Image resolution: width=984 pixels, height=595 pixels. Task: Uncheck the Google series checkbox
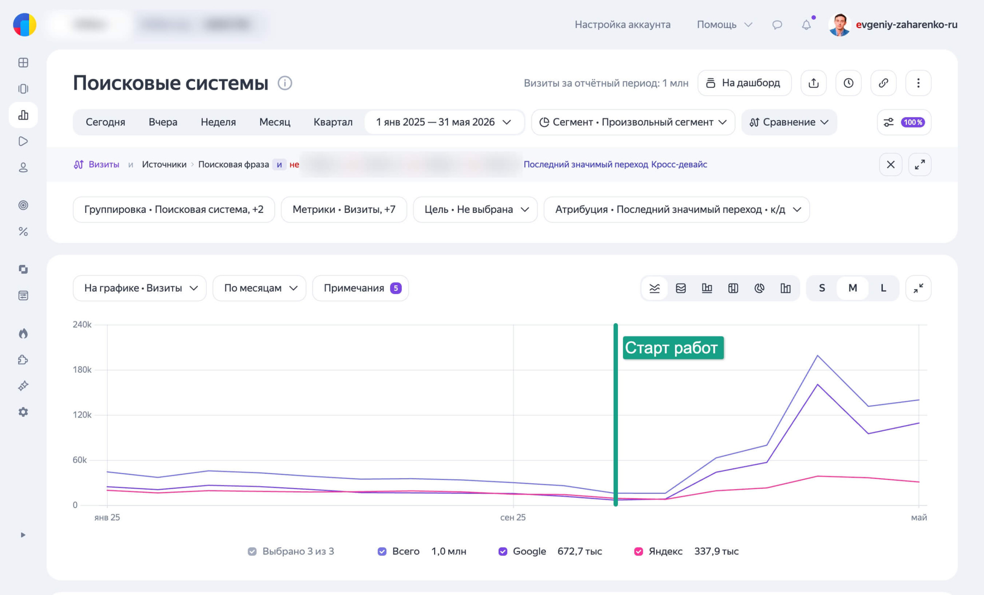[503, 551]
